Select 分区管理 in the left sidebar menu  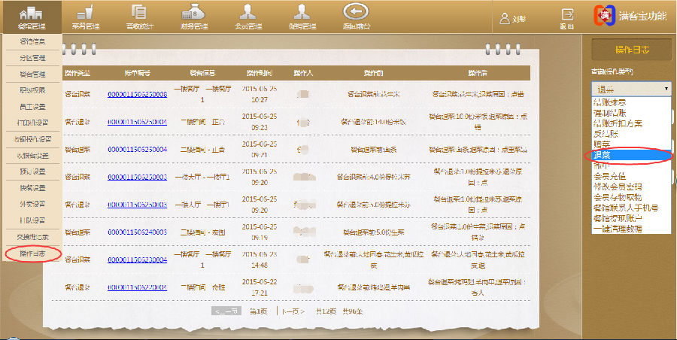coord(32,58)
